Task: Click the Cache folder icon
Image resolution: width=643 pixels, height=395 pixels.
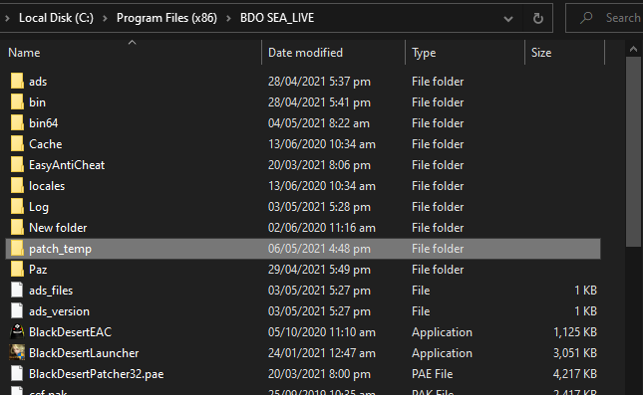Action: pos(17,143)
